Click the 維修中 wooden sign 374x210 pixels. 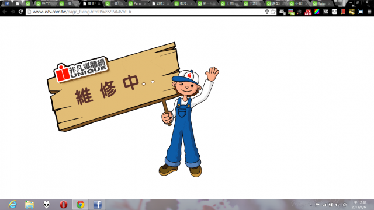[113, 87]
